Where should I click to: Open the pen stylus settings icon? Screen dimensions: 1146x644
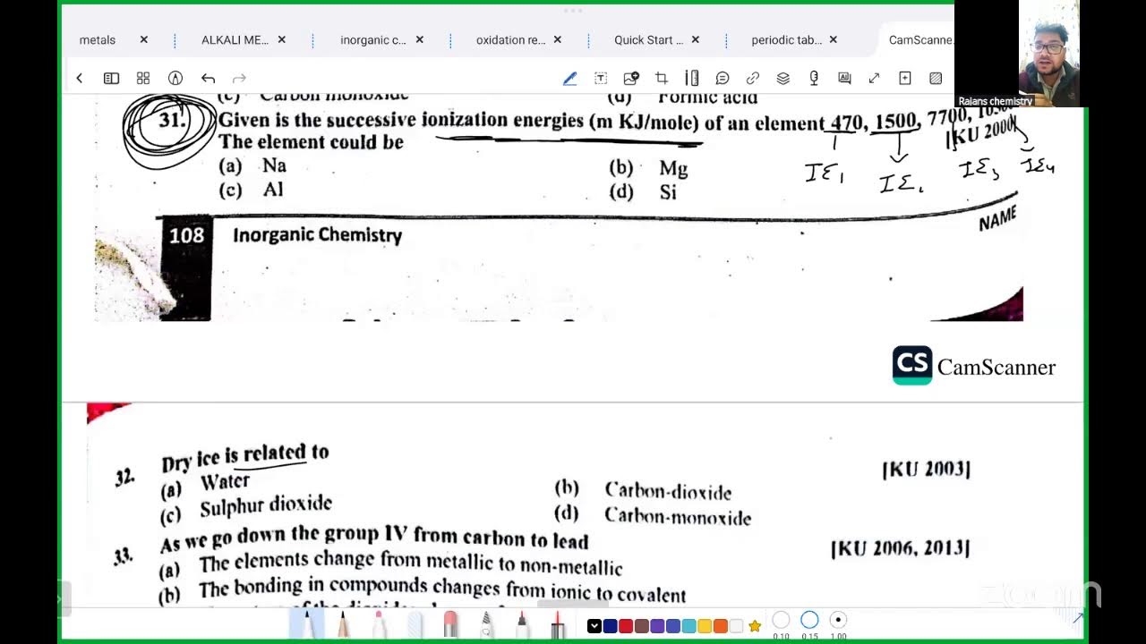pos(175,78)
